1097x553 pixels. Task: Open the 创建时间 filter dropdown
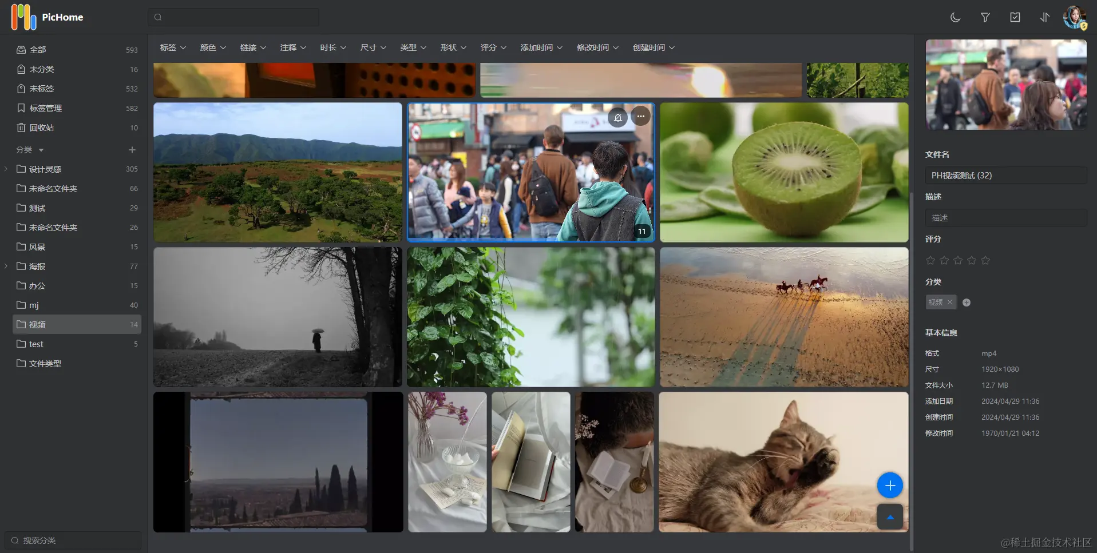pos(654,47)
